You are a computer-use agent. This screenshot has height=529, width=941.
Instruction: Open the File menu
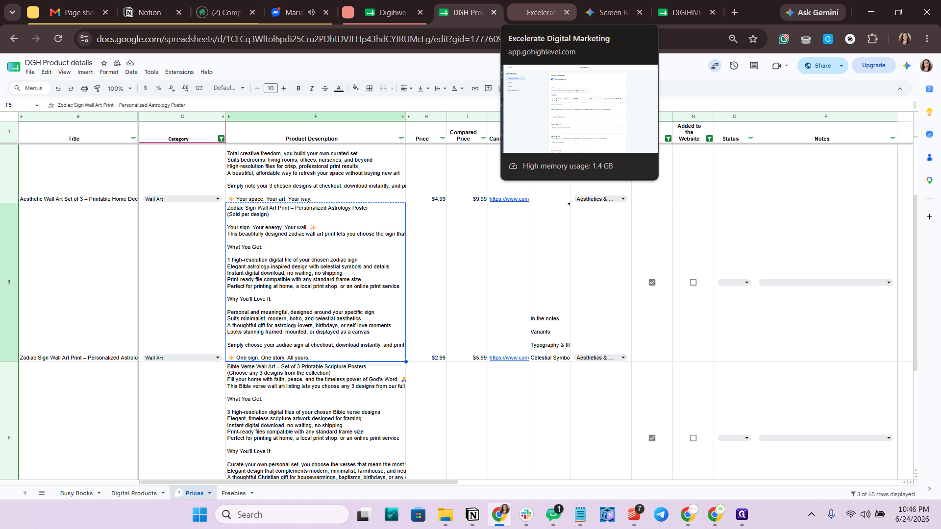30,72
